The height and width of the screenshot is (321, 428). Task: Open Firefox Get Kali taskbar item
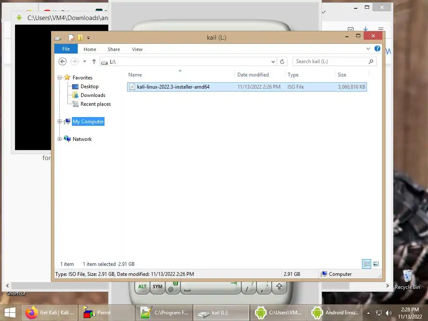(50, 313)
